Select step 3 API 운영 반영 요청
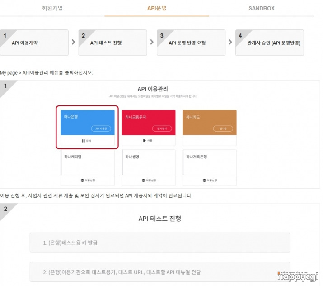323x286 pixels. (x=191, y=43)
